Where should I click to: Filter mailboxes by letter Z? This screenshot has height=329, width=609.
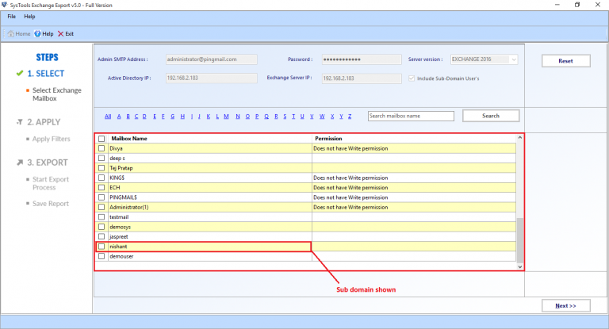click(x=350, y=117)
